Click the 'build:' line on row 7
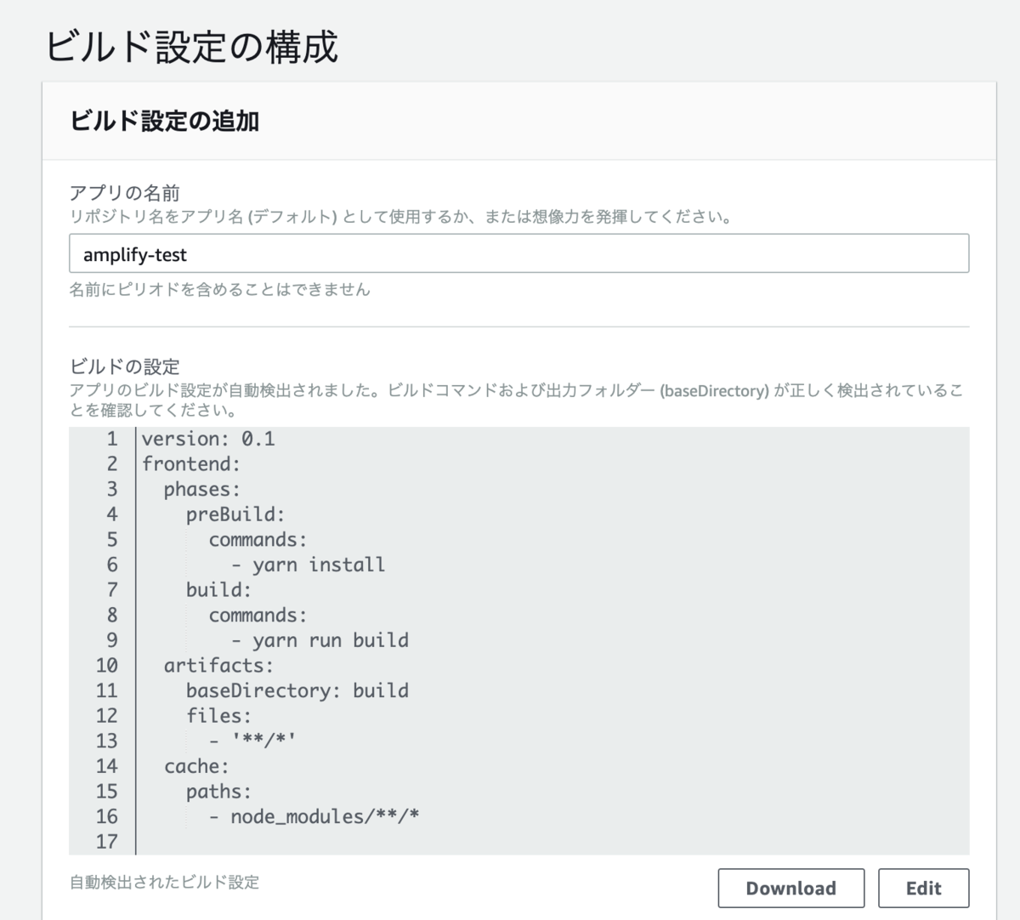This screenshot has height=920, width=1020. (x=218, y=590)
